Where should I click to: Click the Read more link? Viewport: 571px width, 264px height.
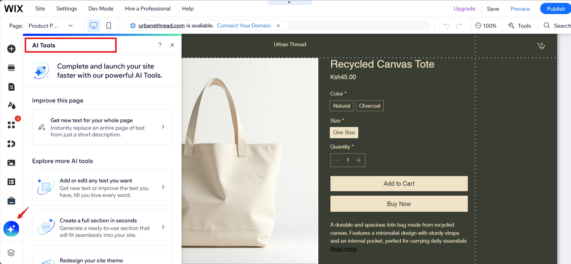click(343, 249)
